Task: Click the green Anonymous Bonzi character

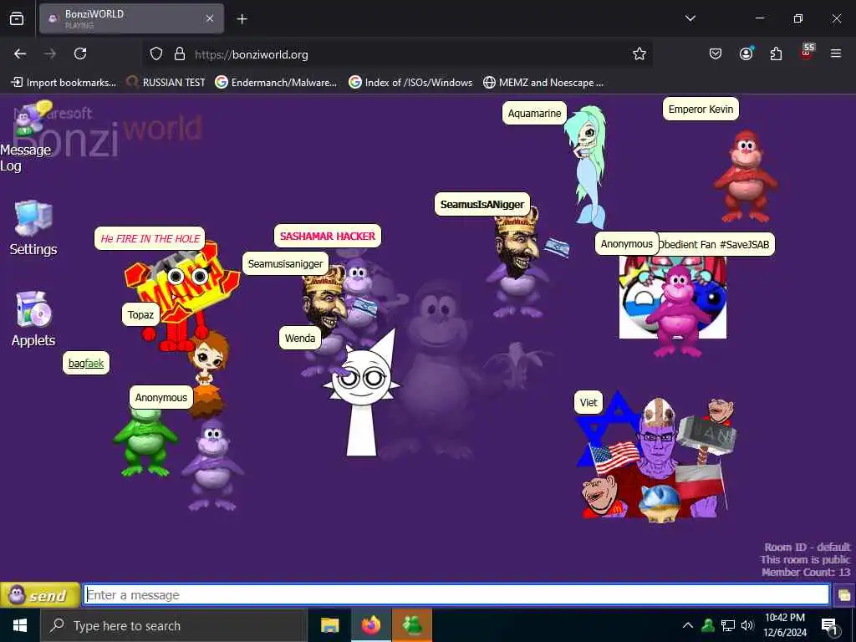Action: (145, 442)
